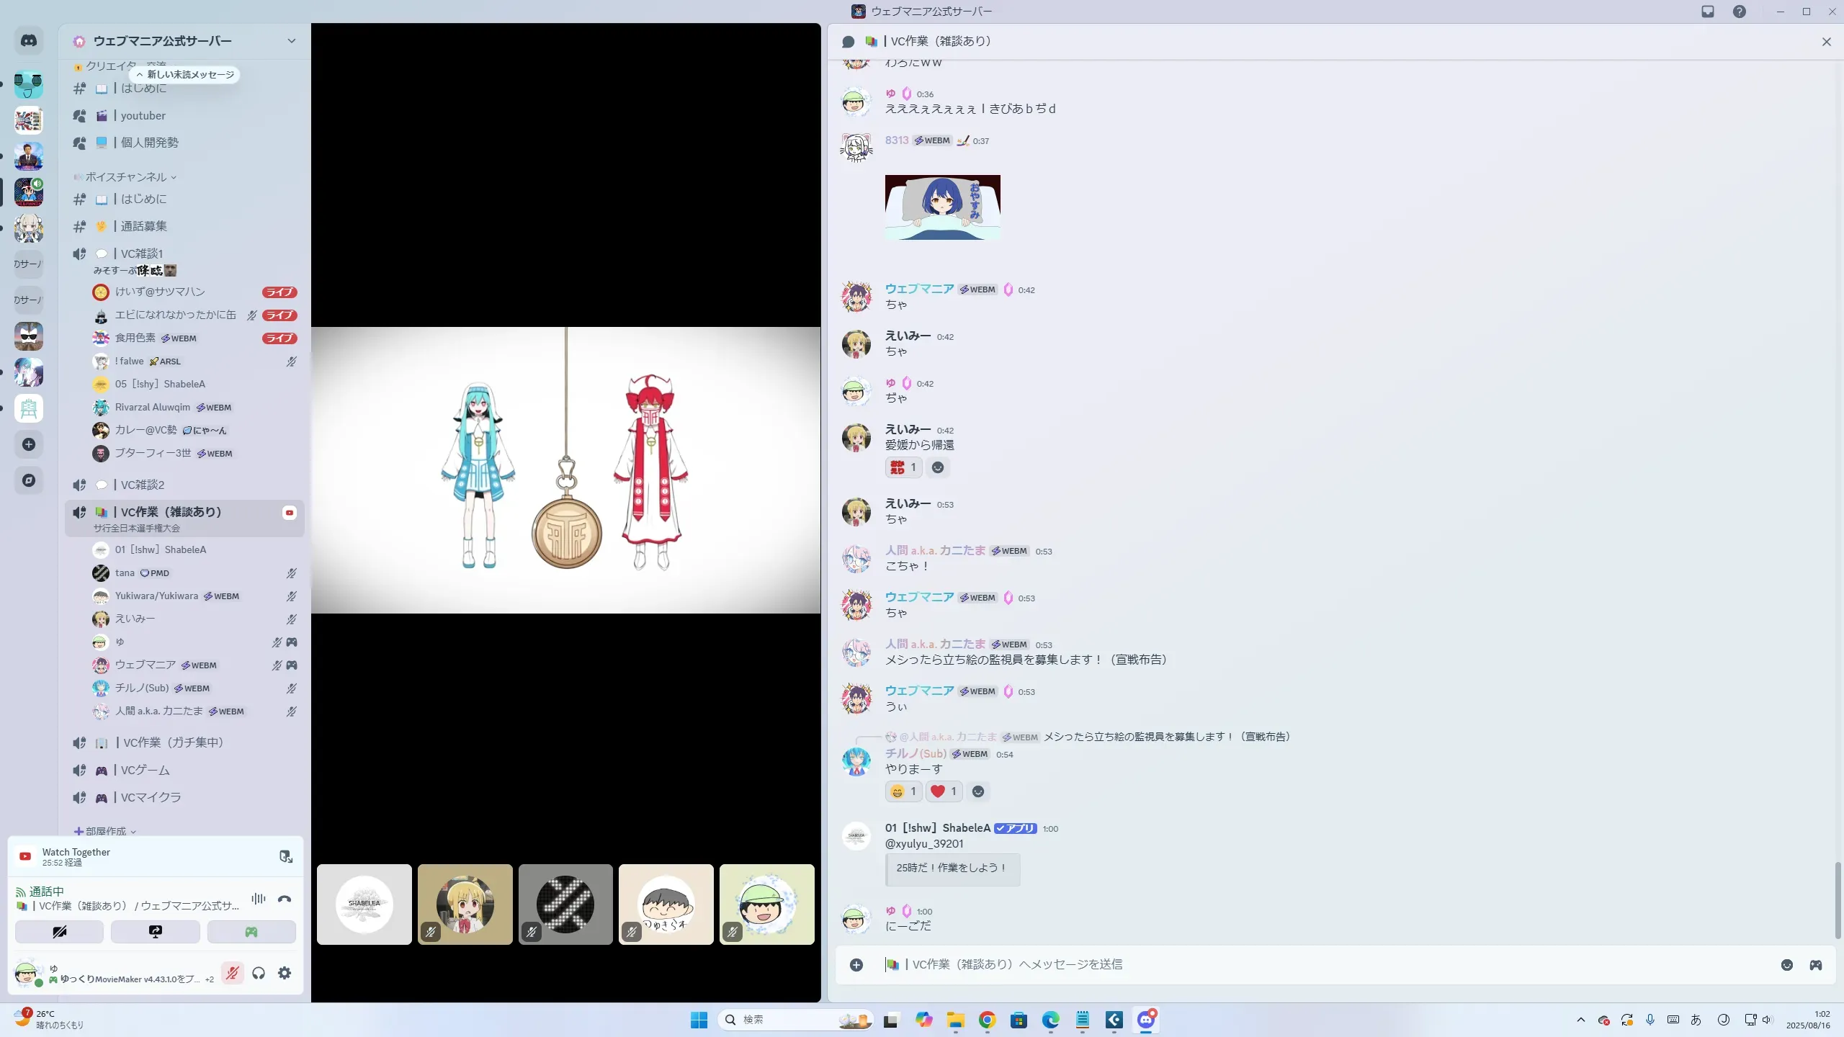Open the inbox icon in title bar
The width and height of the screenshot is (1844, 1037).
(x=1708, y=12)
